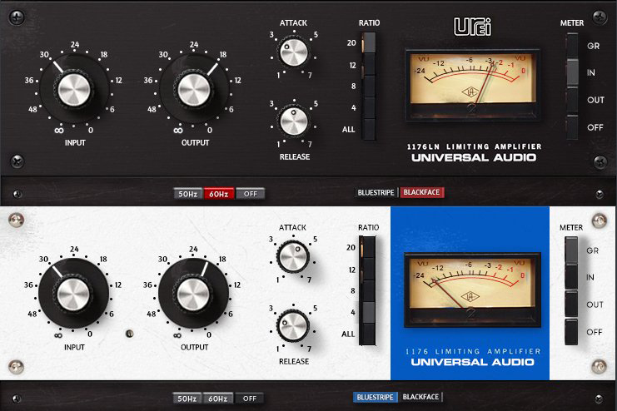
Task: Select blue BLUESTRIPE tab on bottom strip
Action: pos(375,397)
